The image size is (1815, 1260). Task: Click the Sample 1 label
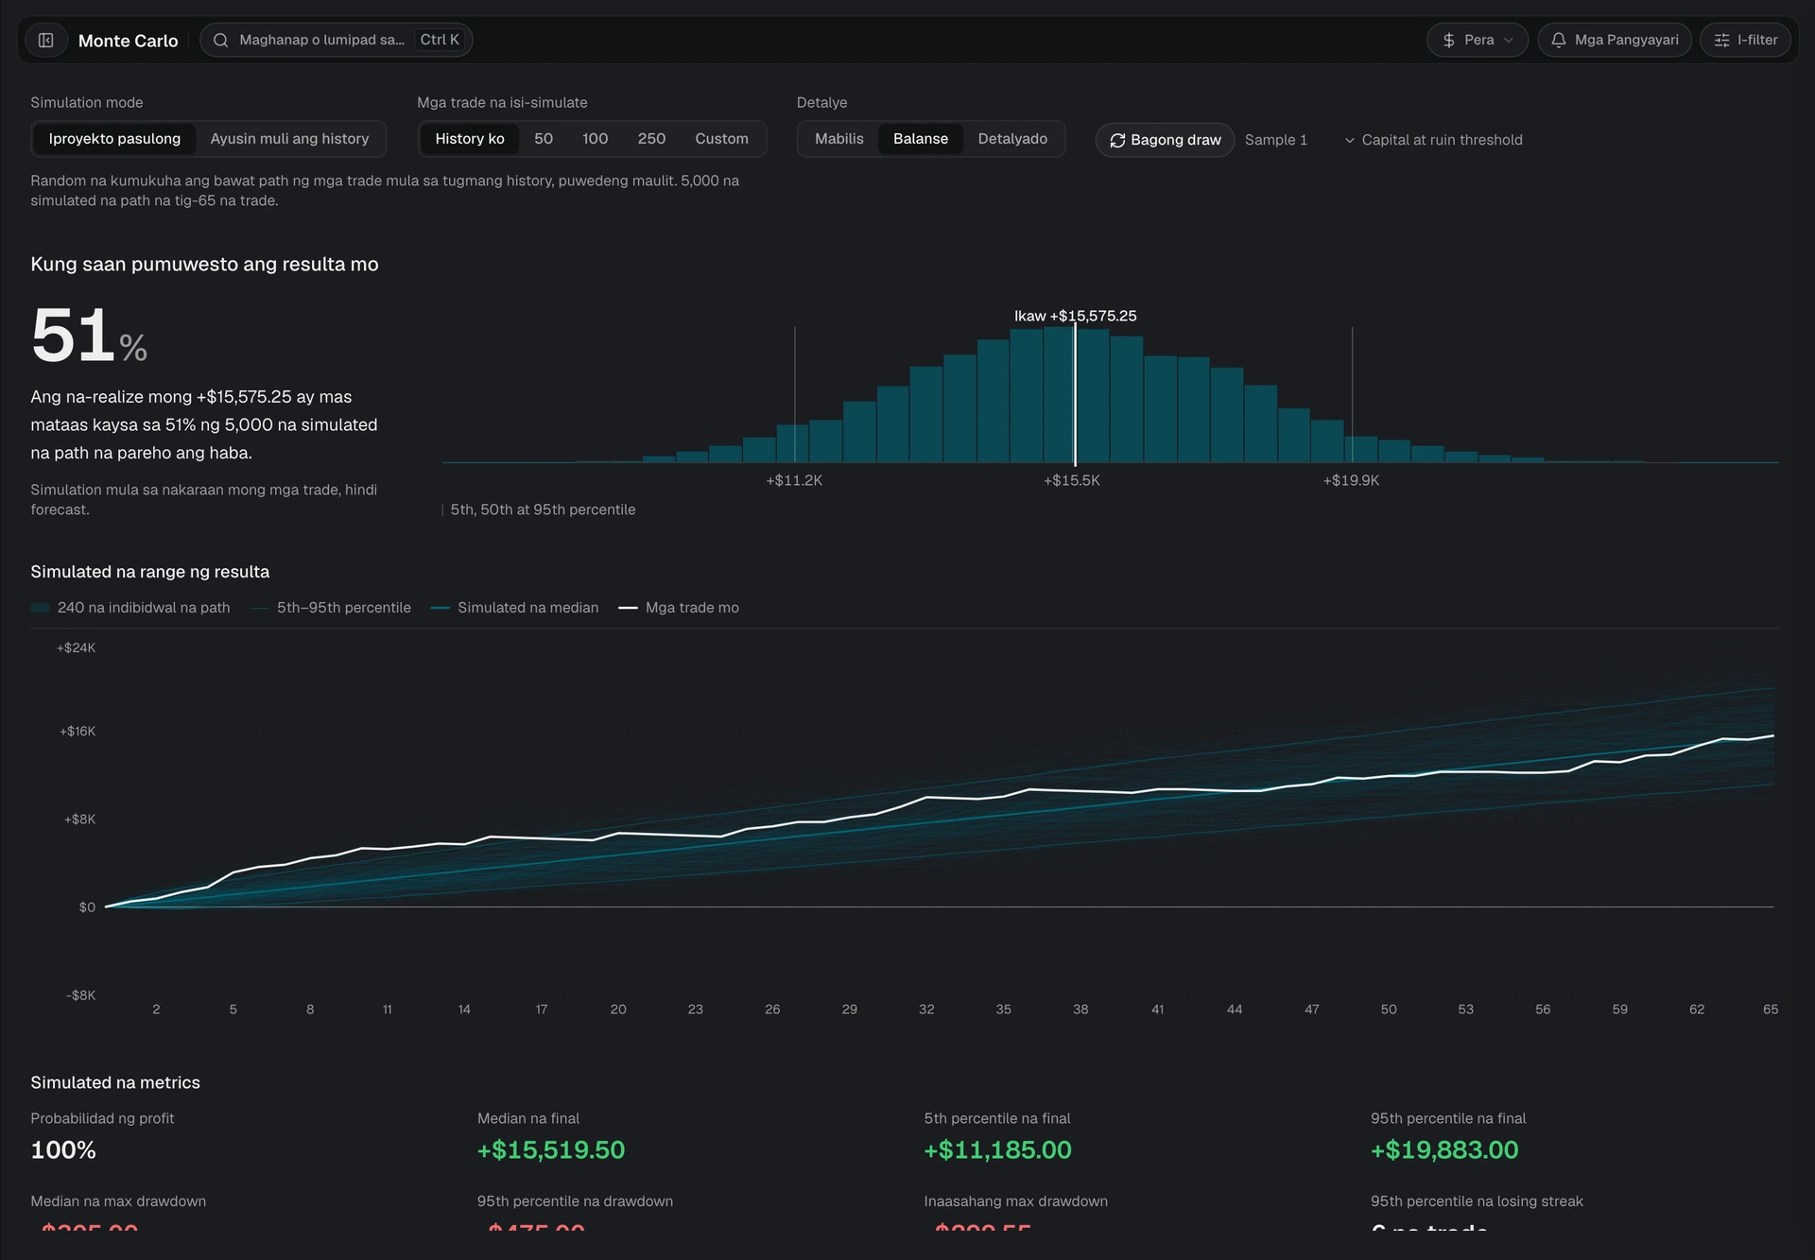tap(1276, 140)
